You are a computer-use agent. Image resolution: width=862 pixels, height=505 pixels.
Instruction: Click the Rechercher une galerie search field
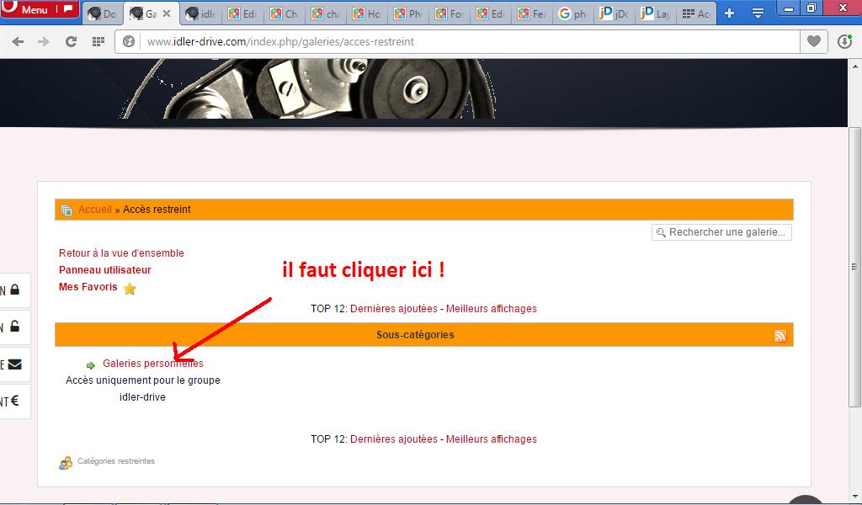pos(727,232)
